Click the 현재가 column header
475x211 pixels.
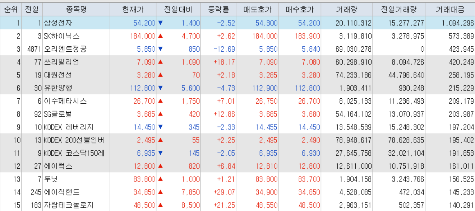[x=133, y=10]
